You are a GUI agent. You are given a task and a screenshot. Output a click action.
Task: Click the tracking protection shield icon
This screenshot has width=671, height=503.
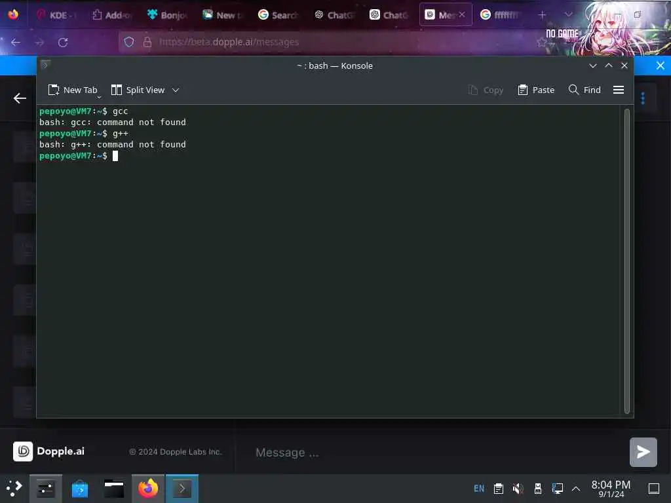tap(129, 42)
